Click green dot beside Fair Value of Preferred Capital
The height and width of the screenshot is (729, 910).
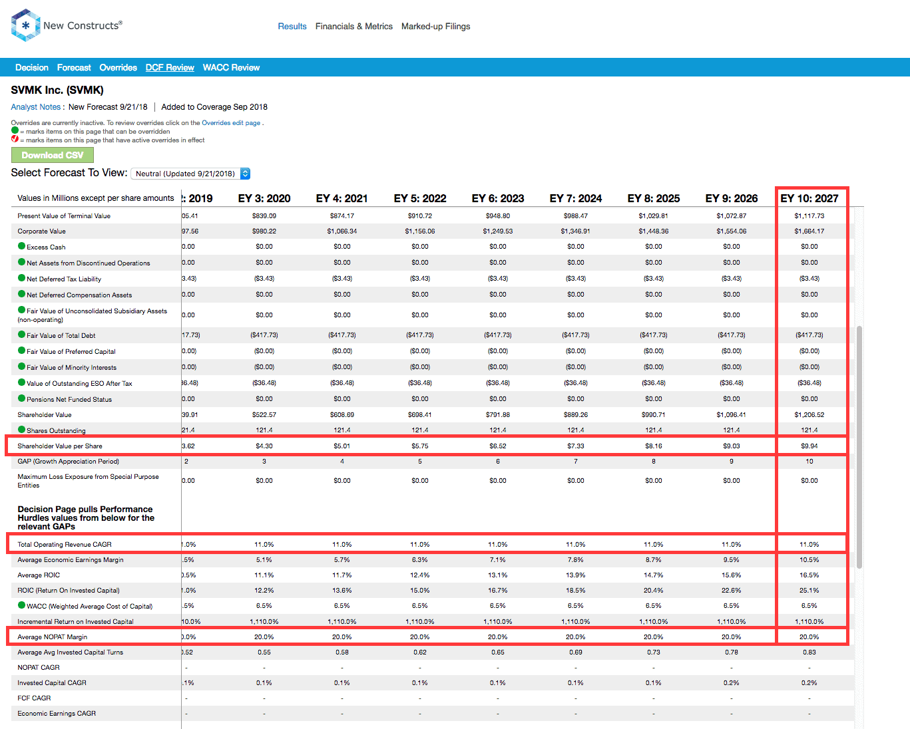22,351
